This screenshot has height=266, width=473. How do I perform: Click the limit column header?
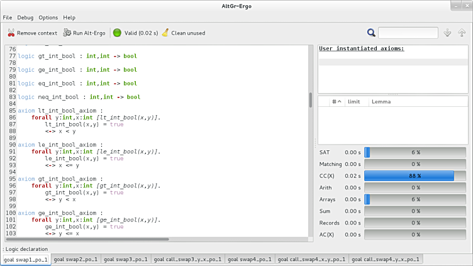(354, 101)
